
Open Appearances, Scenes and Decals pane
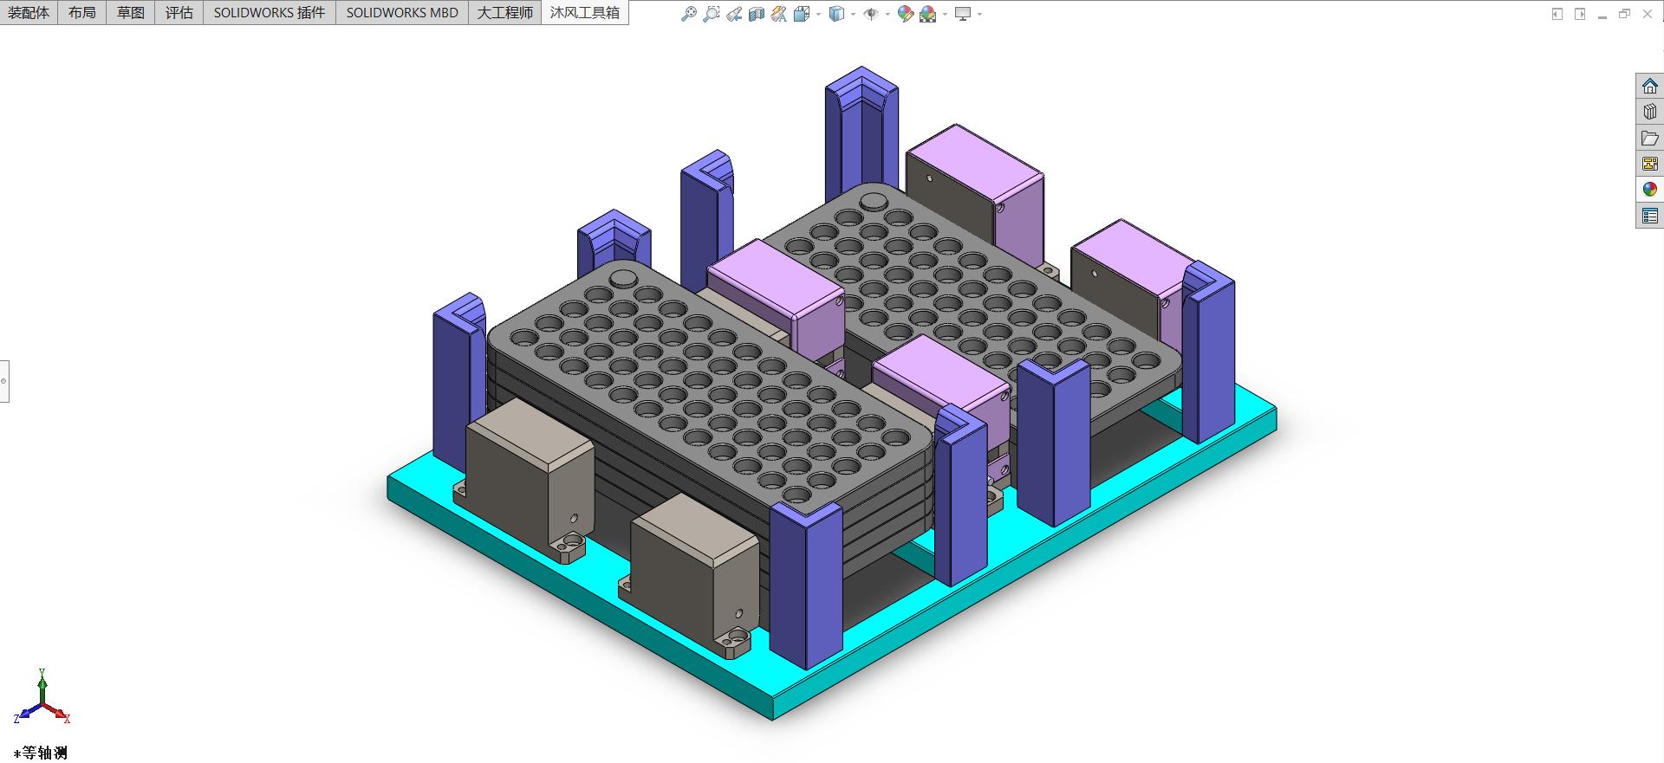pyautogui.click(x=1649, y=190)
